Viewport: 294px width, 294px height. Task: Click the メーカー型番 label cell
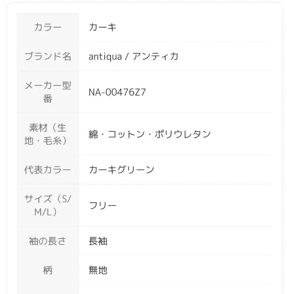pos(48,92)
